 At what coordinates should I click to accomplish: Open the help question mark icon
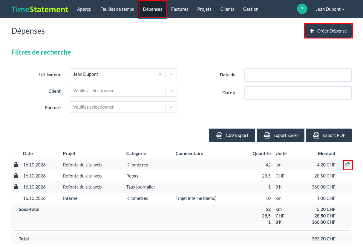pos(302,9)
